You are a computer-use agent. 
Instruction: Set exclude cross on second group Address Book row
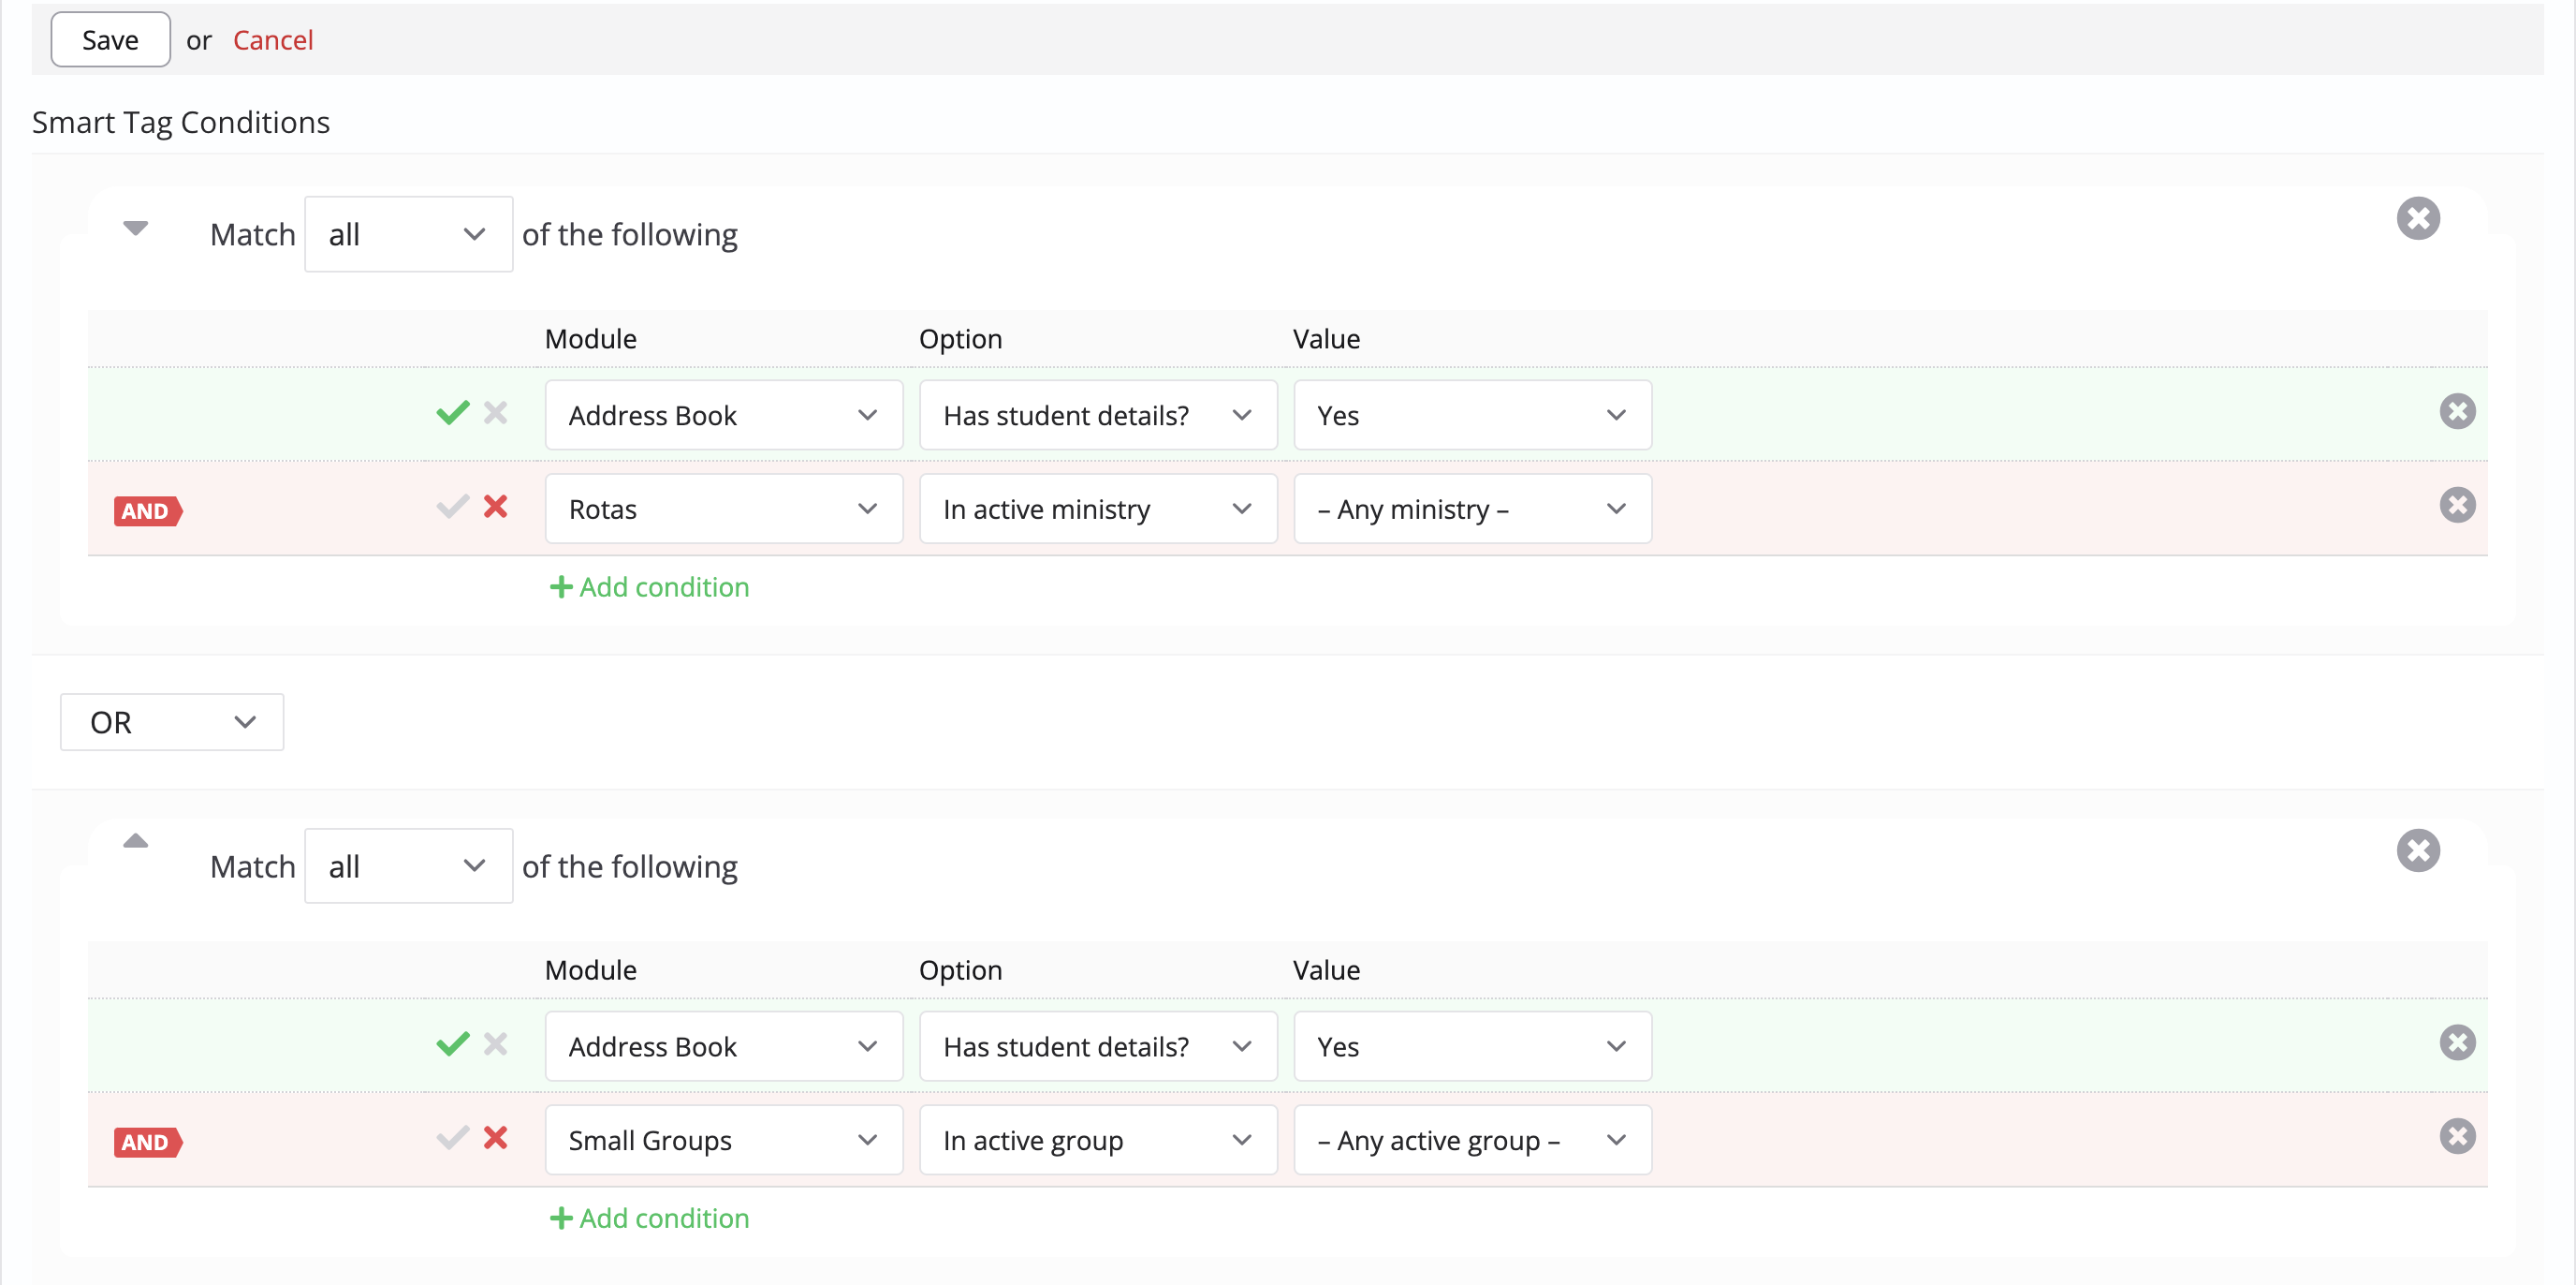[x=496, y=1043]
